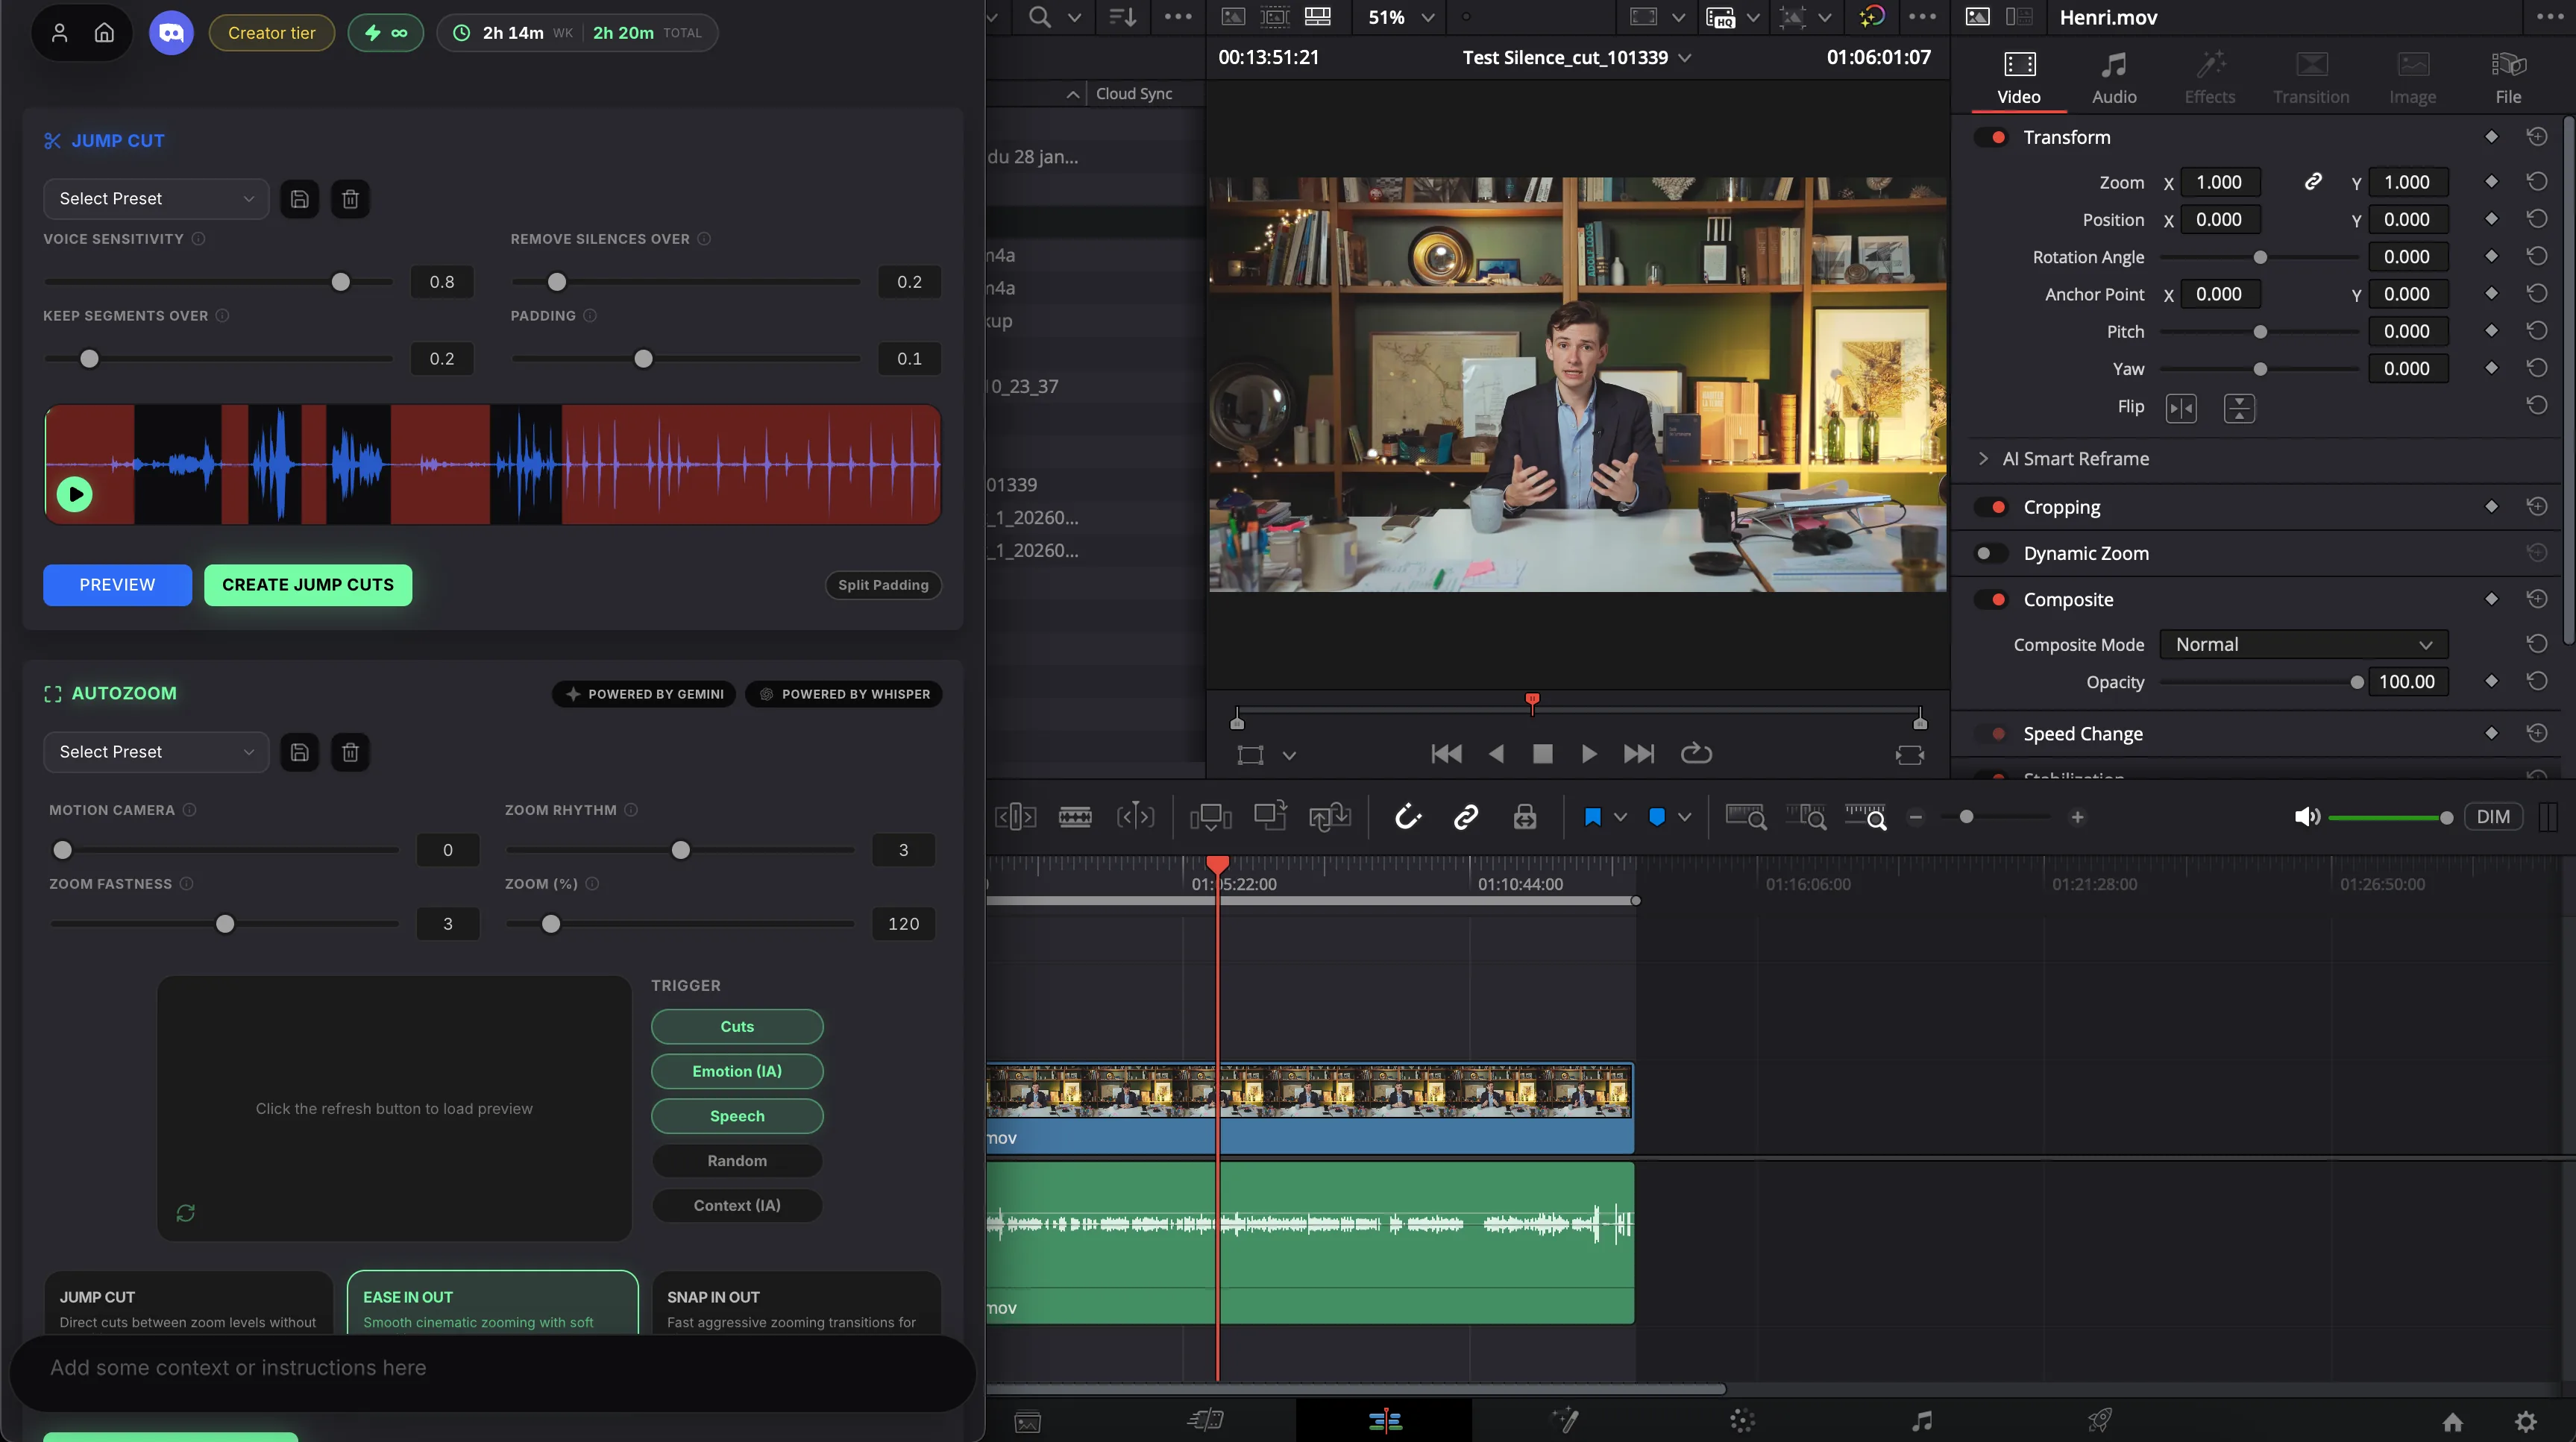This screenshot has width=2576, height=1442.
Task: Open viewer overlay mode dropdown
Action: click(1289, 755)
